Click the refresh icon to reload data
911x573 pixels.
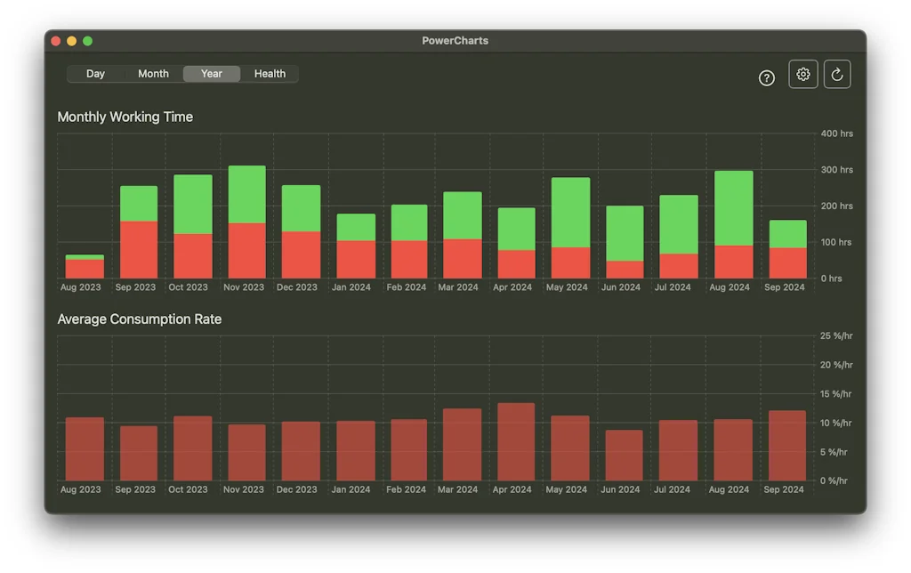pos(836,74)
